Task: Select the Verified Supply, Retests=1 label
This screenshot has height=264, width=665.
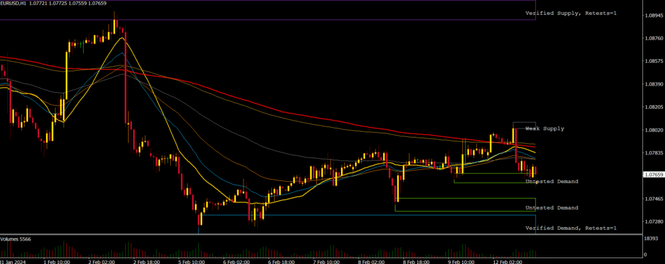Action: (x=571, y=13)
